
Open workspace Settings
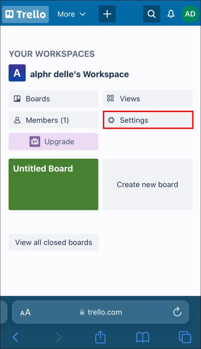coord(148,120)
